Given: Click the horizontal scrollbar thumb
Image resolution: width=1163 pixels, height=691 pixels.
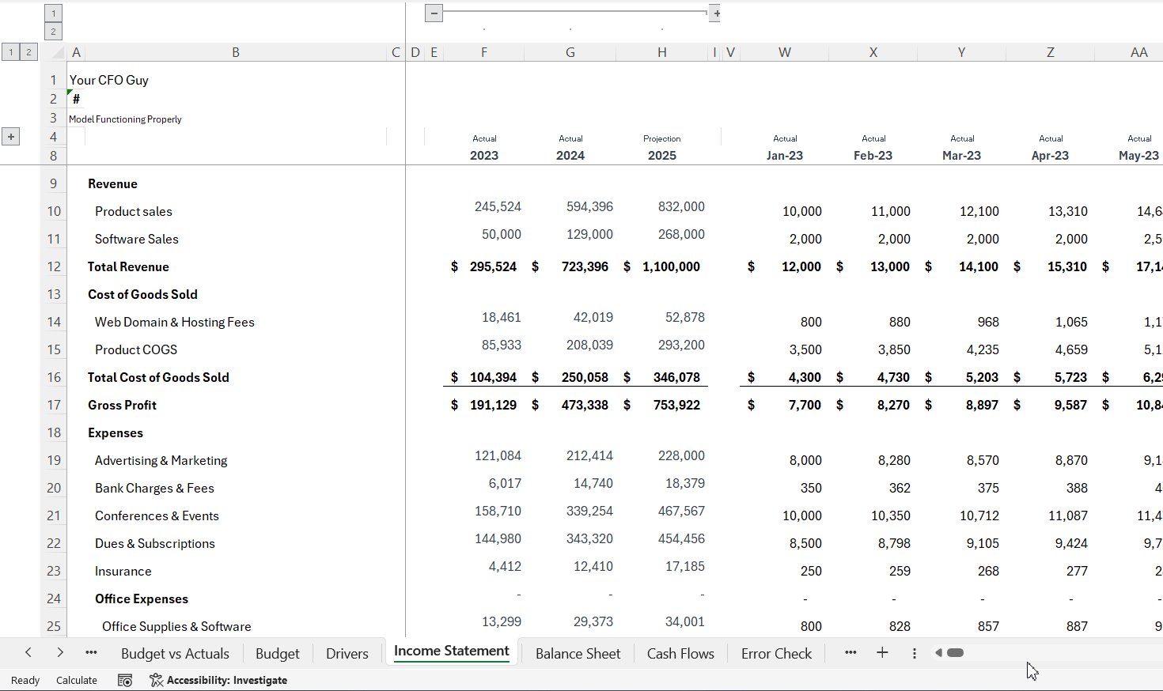Looking at the screenshot, I should (955, 653).
